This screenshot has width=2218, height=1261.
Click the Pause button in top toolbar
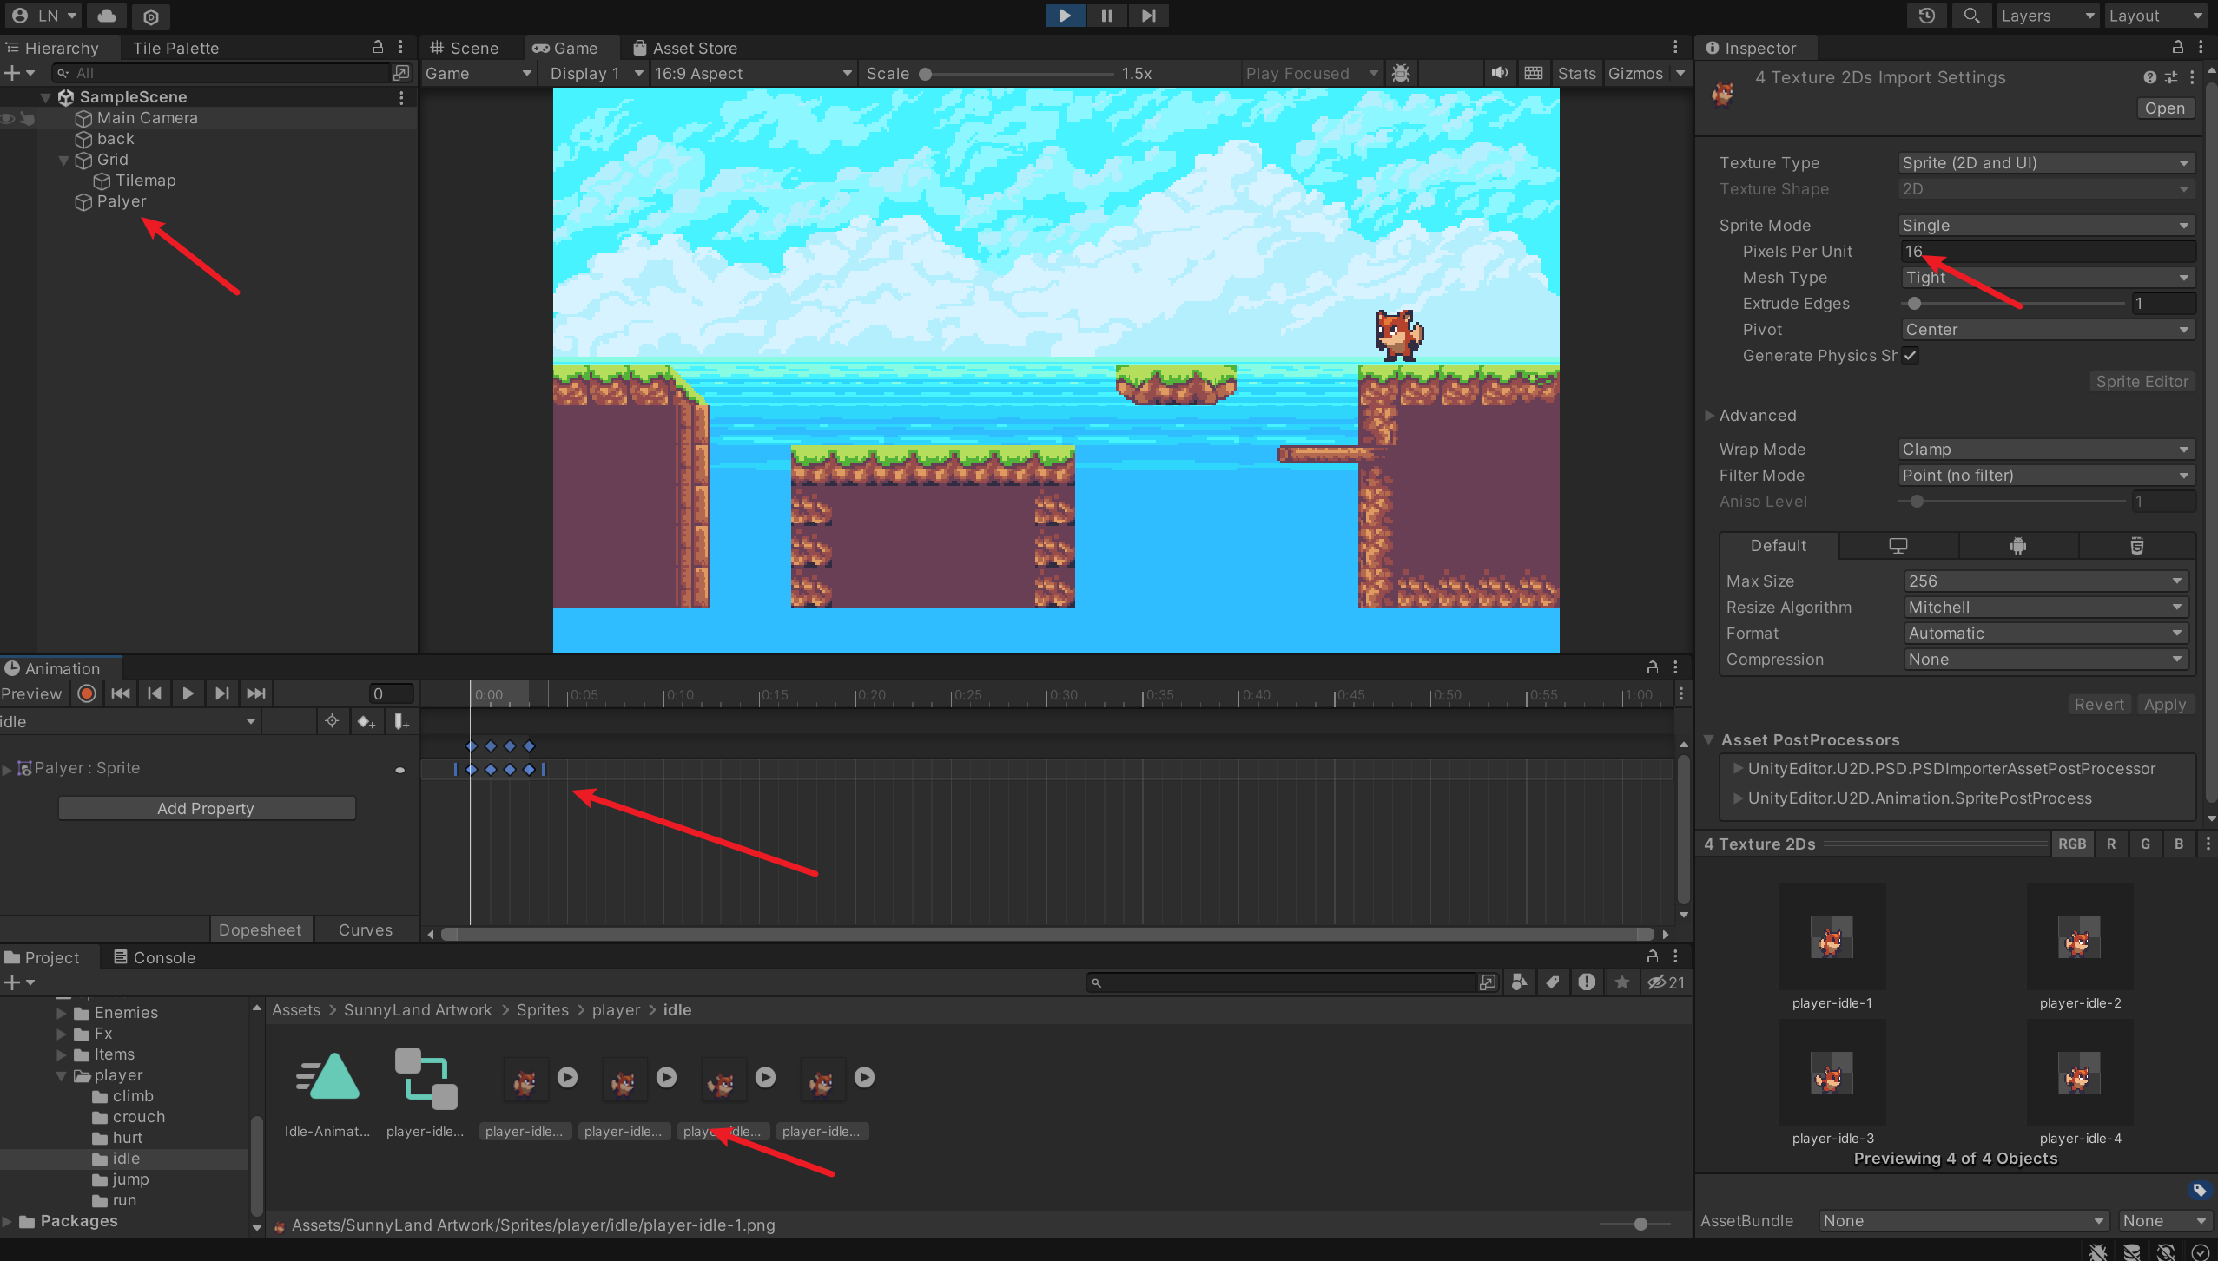[1106, 15]
